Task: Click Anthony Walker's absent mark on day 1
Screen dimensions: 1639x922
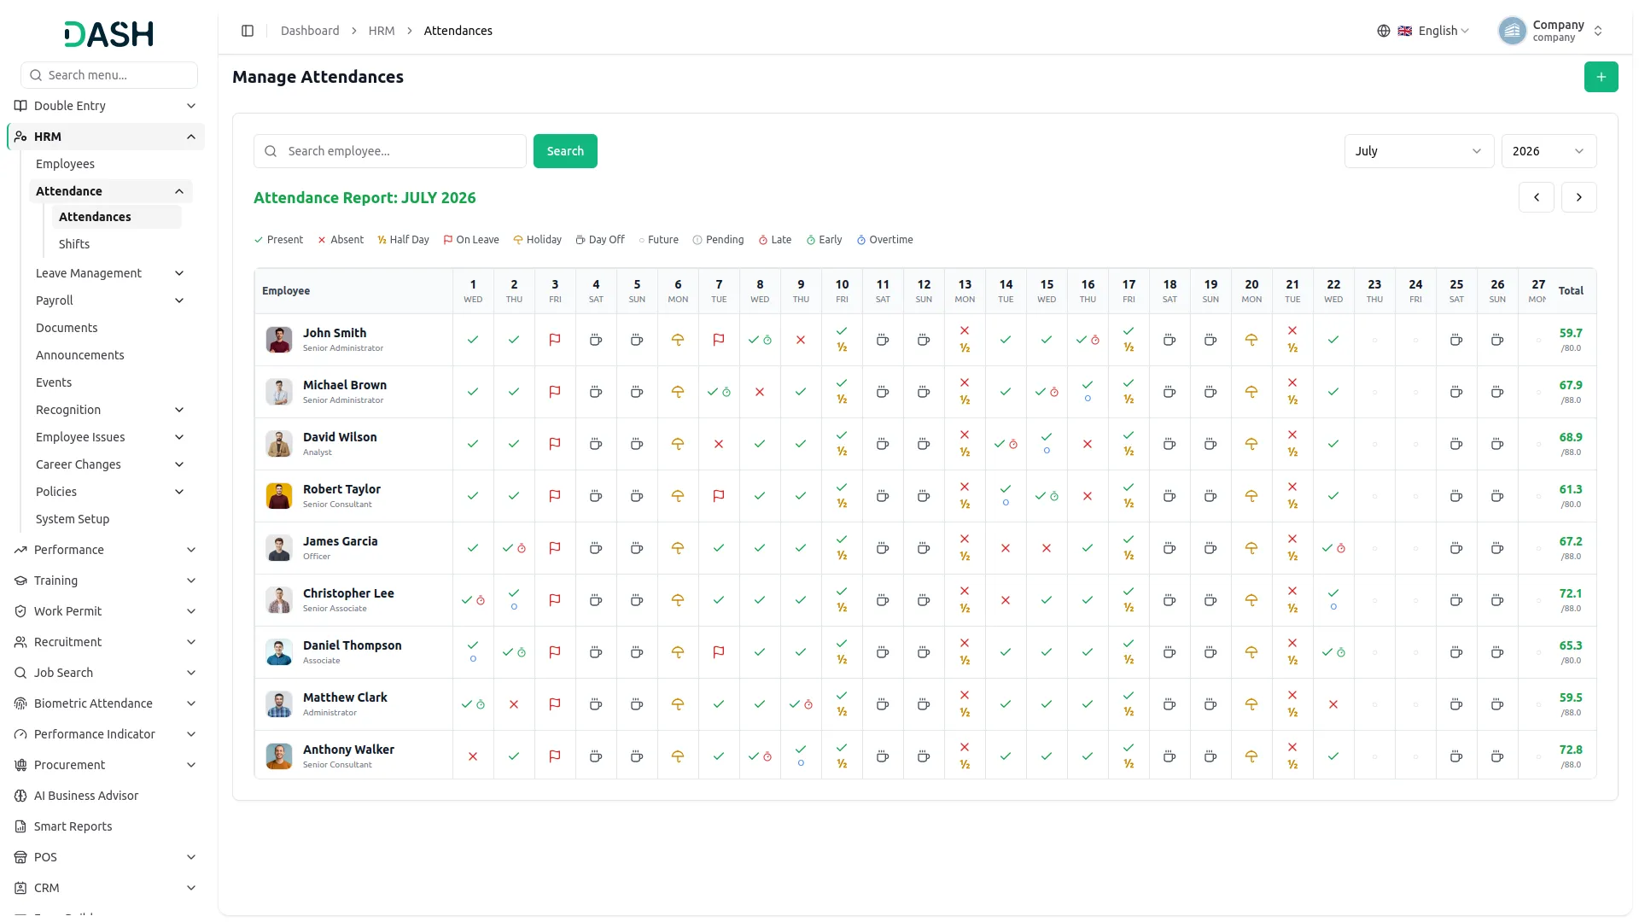Action: [x=473, y=756]
